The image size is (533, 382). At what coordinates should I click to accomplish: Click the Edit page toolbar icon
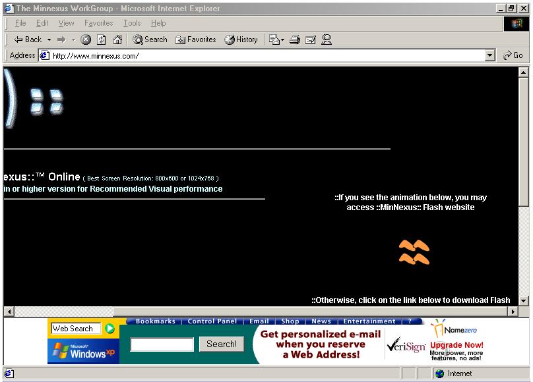coord(310,40)
